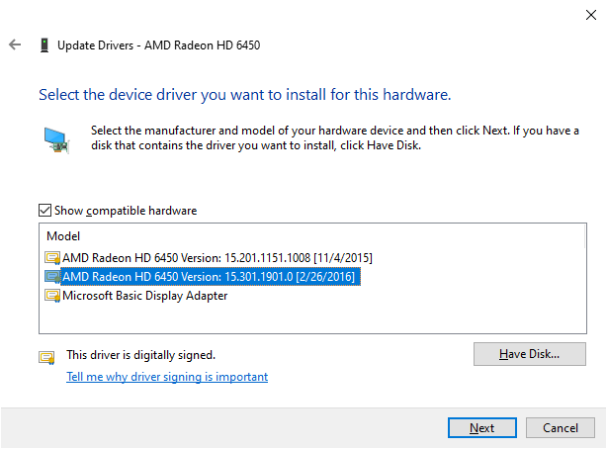607x449 pixels.
Task: Click Next to install the driver
Action: pyautogui.click(x=482, y=427)
